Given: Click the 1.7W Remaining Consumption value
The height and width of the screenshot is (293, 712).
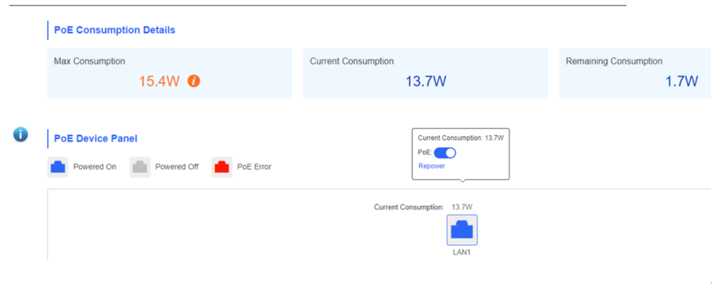Looking at the screenshot, I should point(682,81).
